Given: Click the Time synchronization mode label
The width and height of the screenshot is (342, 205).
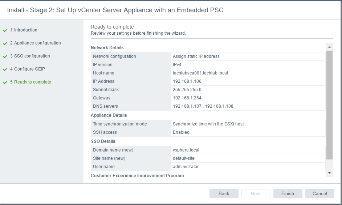Looking at the screenshot, I should [120, 124].
